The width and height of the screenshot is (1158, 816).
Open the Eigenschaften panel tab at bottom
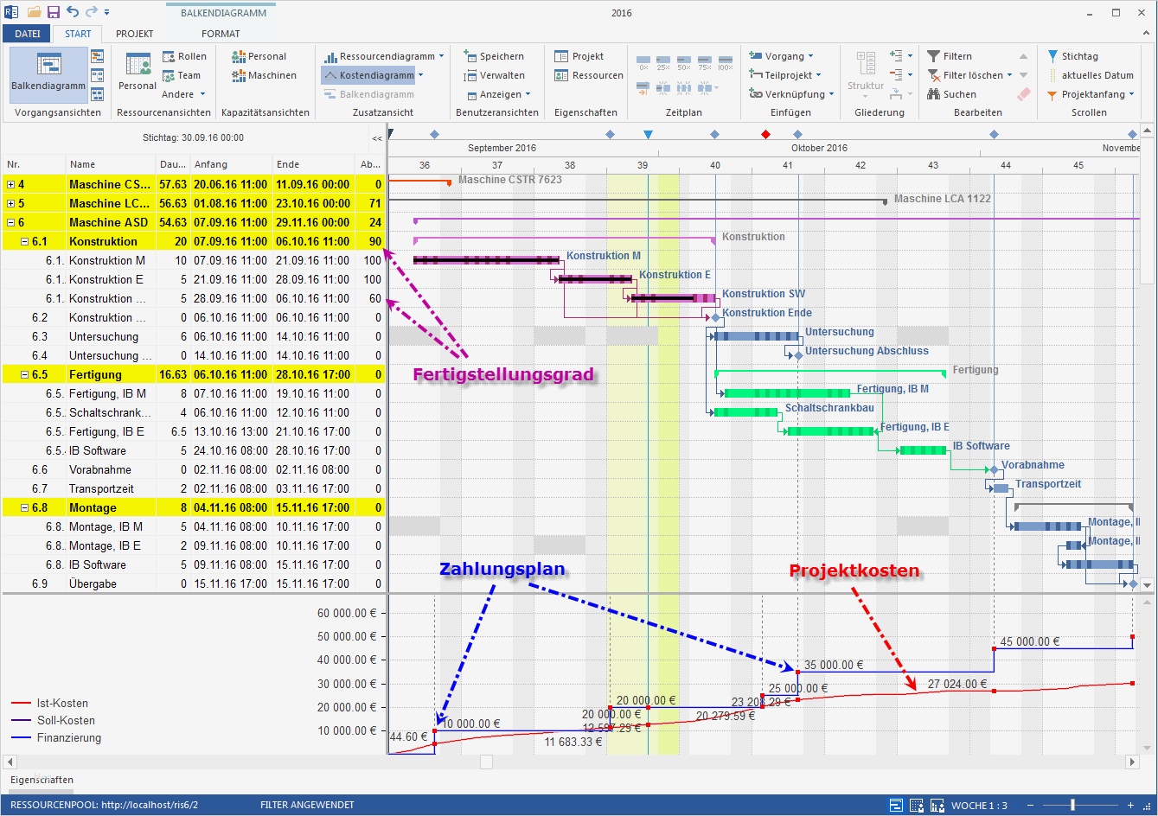[42, 780]
